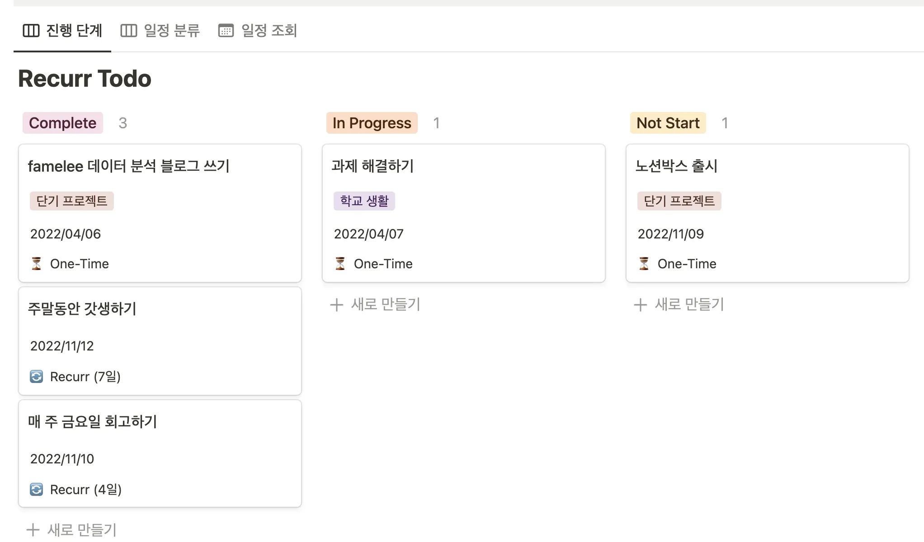This screenshot has height=542, width=924.
Task: Click recurr icon on 매 주 금요일 회고하기 card
Action: click(x=37, y=490)
